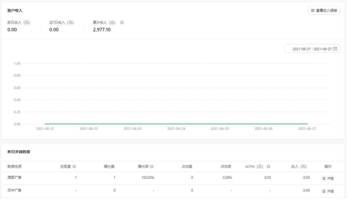Click chart data point at 2021-06-27
347x199 pixels.
pos(307,124)
